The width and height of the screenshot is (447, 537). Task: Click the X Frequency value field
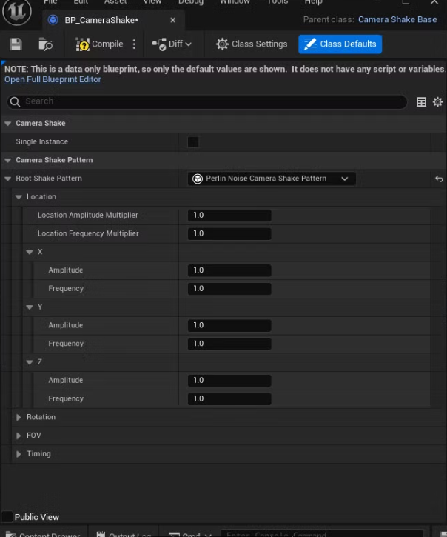click(x=229, y=289)
